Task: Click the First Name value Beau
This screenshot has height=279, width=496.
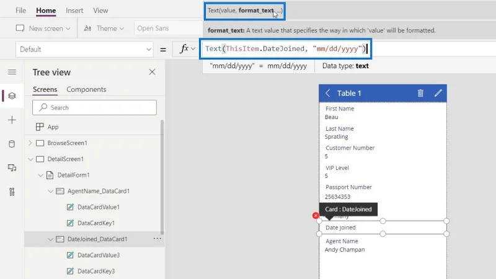Action: 331,117
